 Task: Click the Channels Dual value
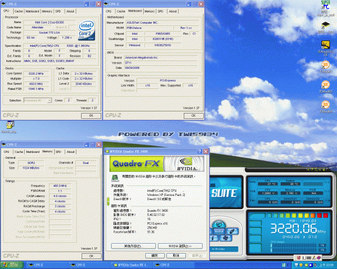(86, 163)
